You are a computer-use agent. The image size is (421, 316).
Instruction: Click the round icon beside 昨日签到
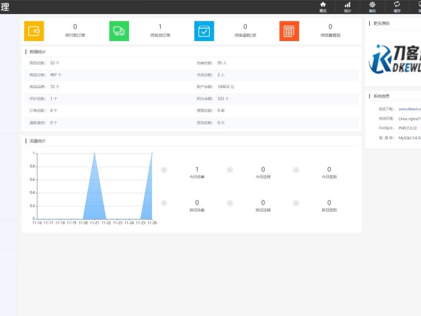coord(295,203)
